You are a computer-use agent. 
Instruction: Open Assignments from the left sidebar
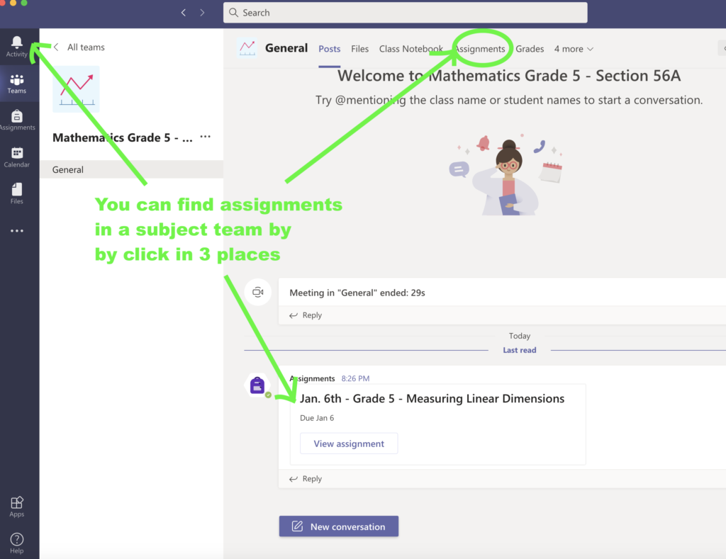pos(17,120)
